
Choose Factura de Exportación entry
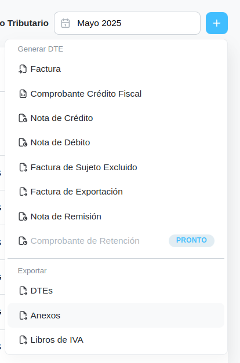click(116, 192)
